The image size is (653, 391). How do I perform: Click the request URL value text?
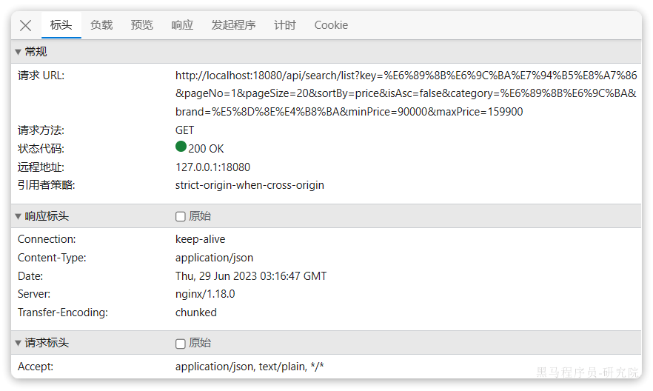405,93
